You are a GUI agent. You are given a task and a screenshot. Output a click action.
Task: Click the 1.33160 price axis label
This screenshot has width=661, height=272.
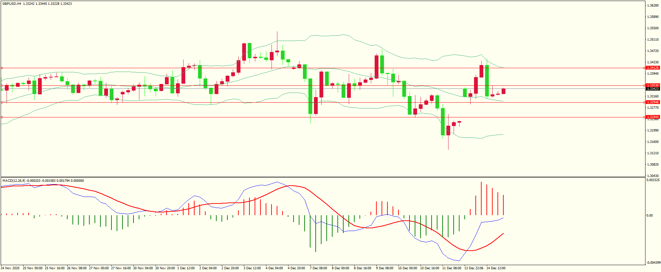click(x=653, y=96)
